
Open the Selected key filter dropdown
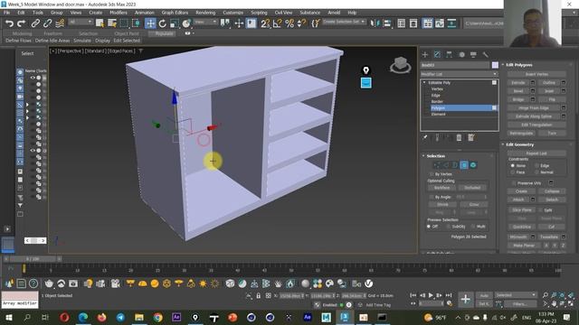pyautogui.click(x=515, y=295)
